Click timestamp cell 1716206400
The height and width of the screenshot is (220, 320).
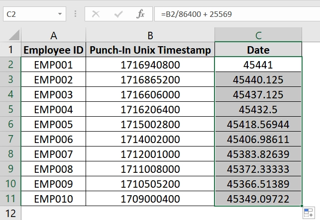[150, 109]
